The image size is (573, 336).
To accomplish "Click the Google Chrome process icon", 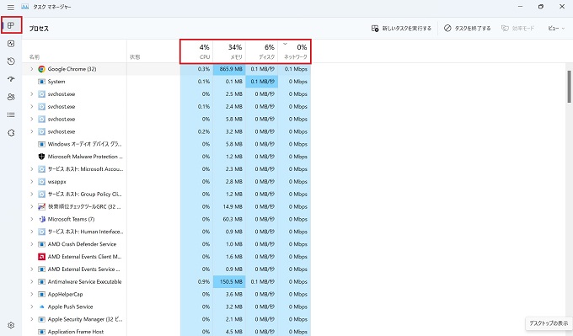I will [x=41, y=69].
